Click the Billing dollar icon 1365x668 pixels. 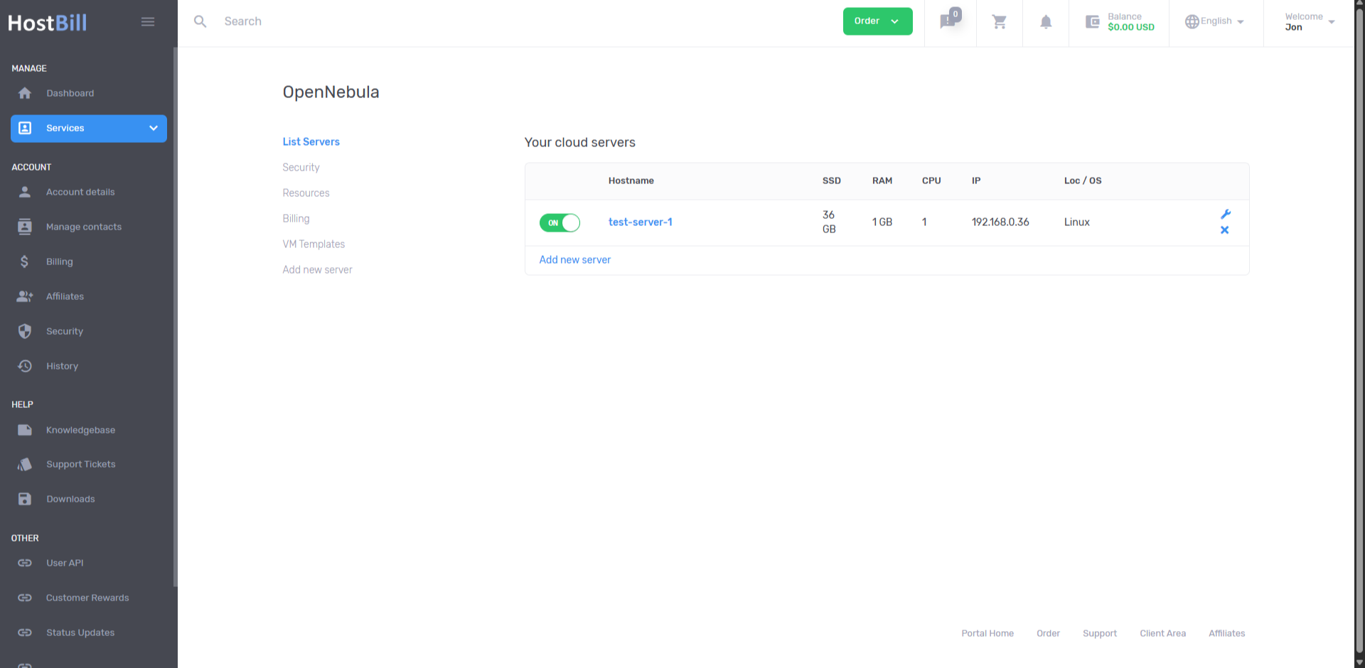pos(25,262)
